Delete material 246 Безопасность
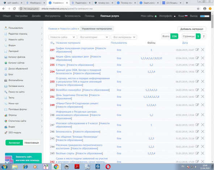217x170 pixels. [x=203, y=131]
